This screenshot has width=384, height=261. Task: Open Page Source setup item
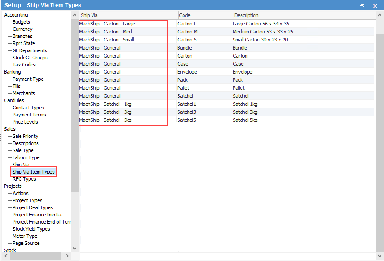26,243
